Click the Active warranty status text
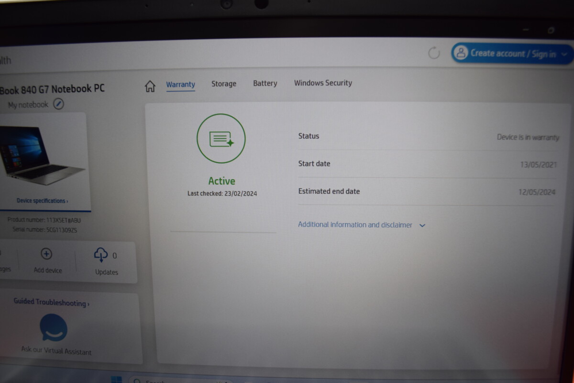574x383 pixels. pyautogui.click(x=221, y=181)
